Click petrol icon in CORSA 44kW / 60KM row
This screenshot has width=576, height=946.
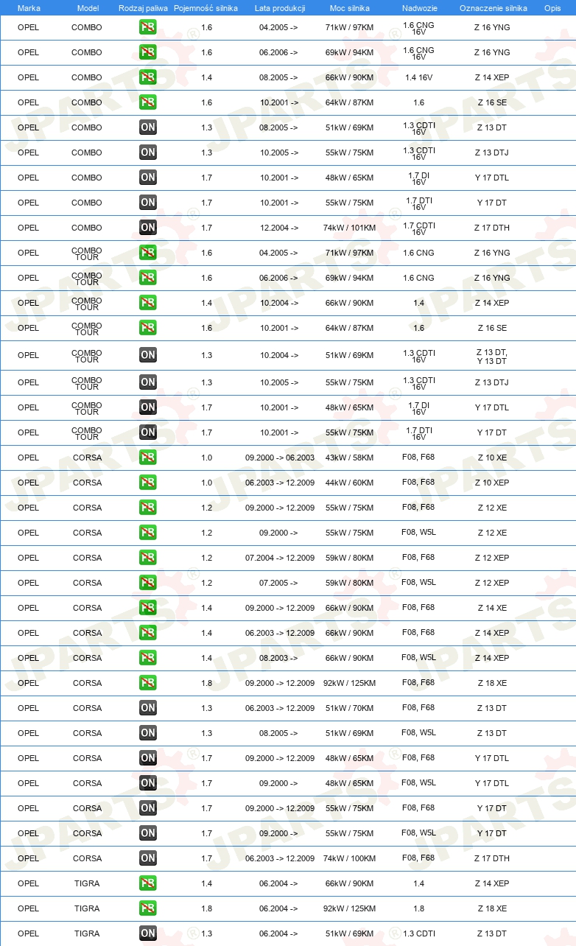click(148, 483)
